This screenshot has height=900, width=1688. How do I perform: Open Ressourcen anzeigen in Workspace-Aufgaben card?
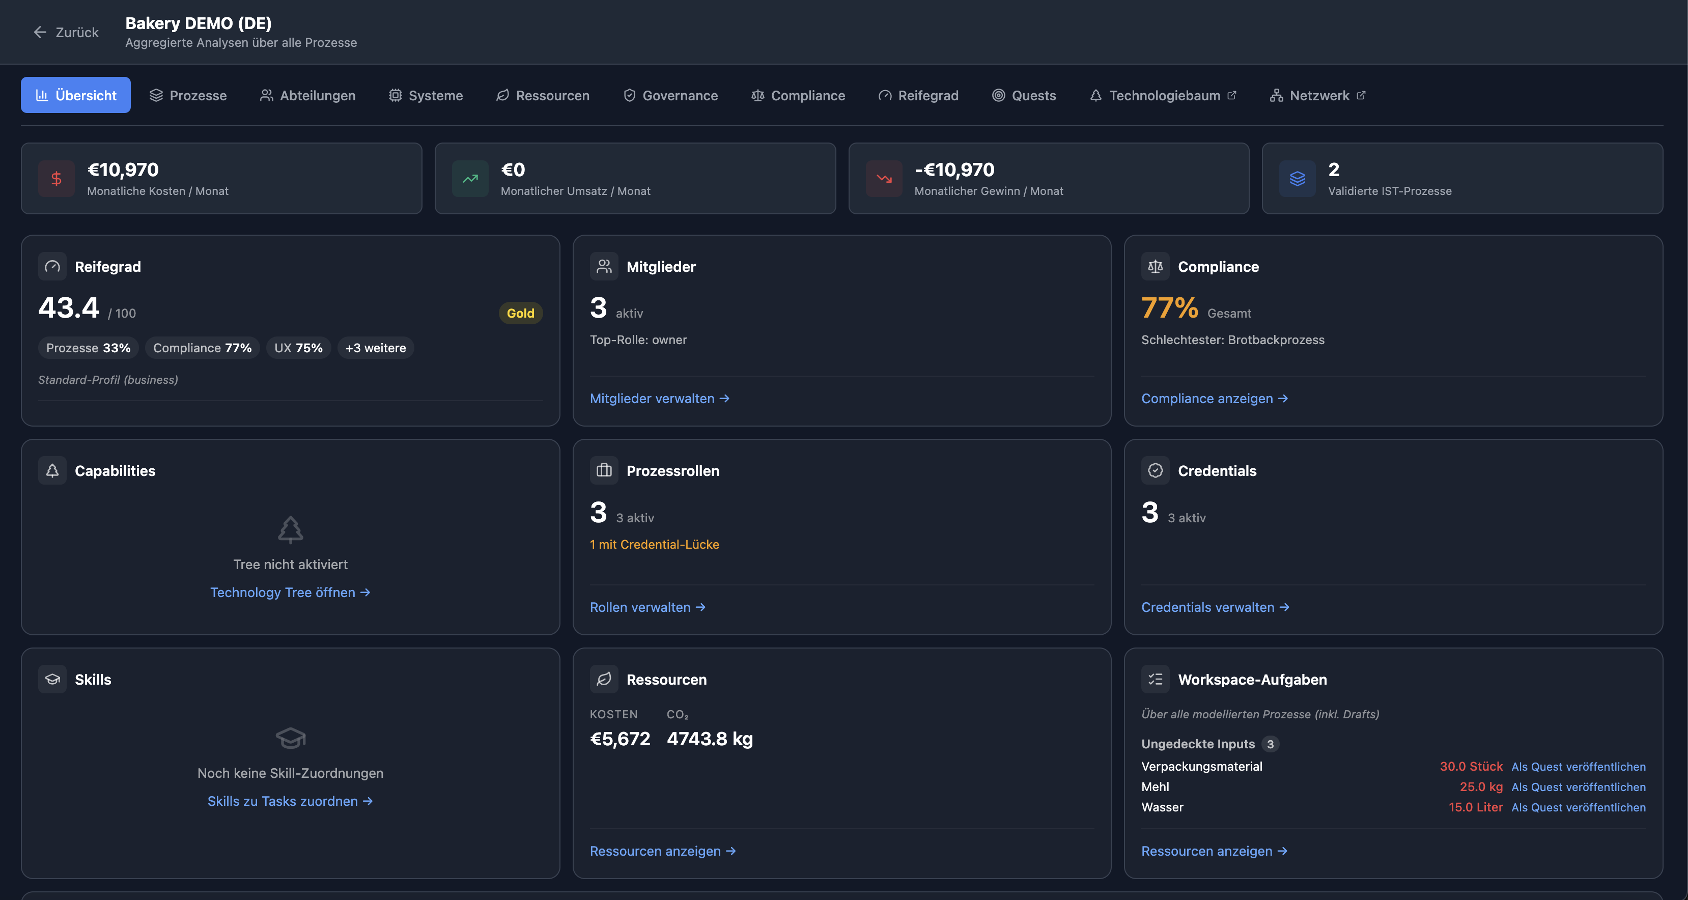(1214, 851)
